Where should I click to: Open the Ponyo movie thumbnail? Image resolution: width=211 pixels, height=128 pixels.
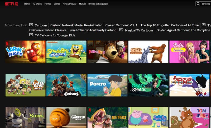(107, 85)
